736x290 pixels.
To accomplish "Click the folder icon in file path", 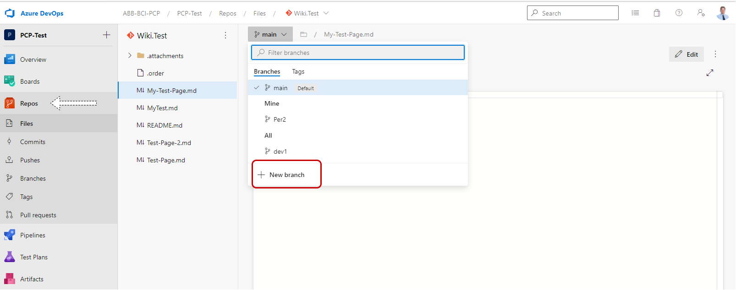I will point(303,34).
